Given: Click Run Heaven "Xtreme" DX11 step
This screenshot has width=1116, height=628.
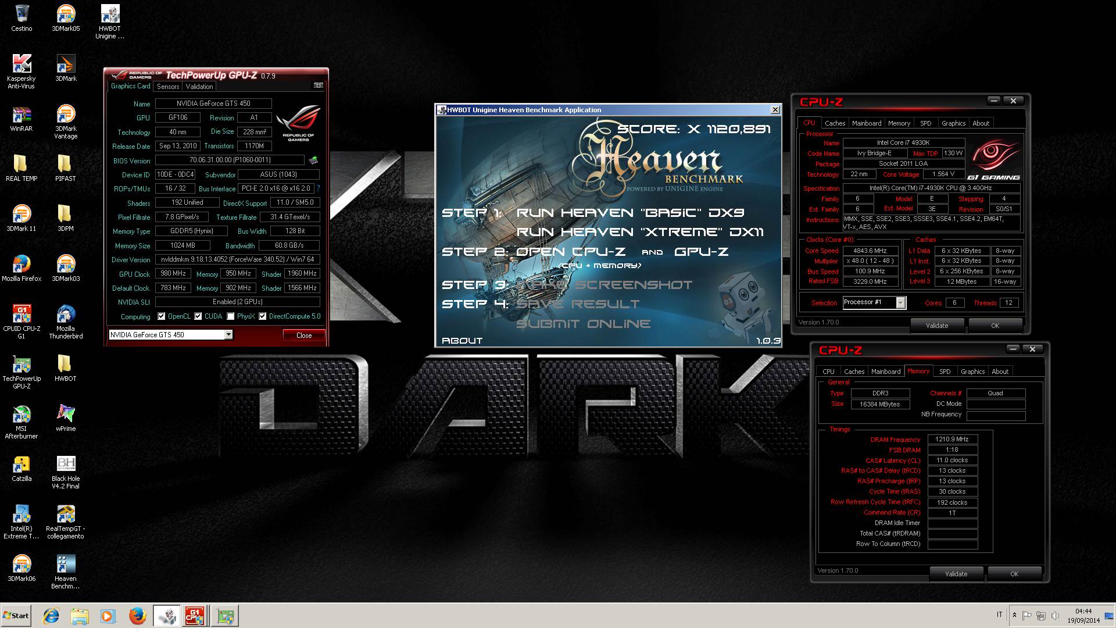Looking at the screenshot, I should (x=640, y=232).
